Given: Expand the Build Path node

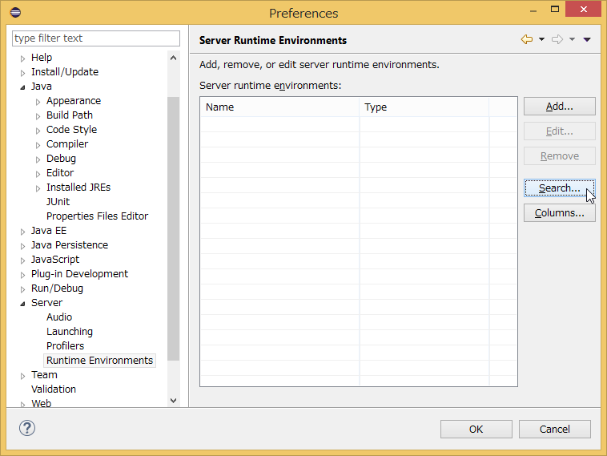Looking at the screenshot, I should 38,116.
